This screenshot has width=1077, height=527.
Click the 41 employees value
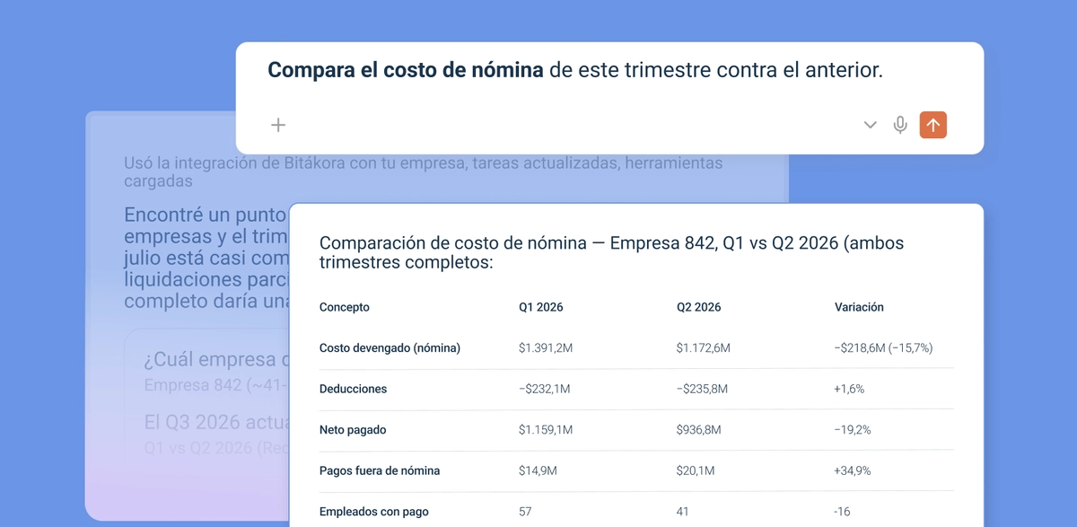(x=683, y=512)
